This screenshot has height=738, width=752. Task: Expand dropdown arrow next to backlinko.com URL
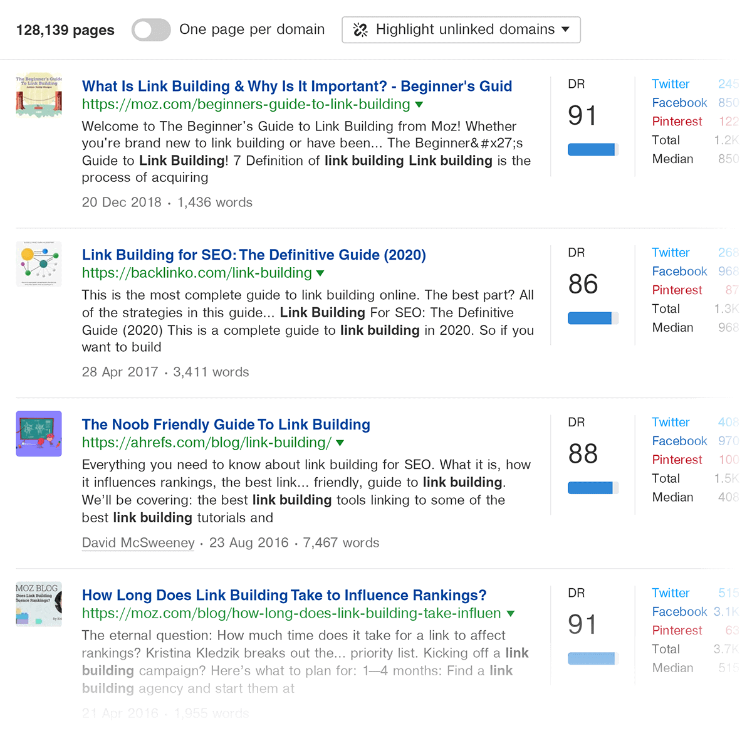[321, 273]
